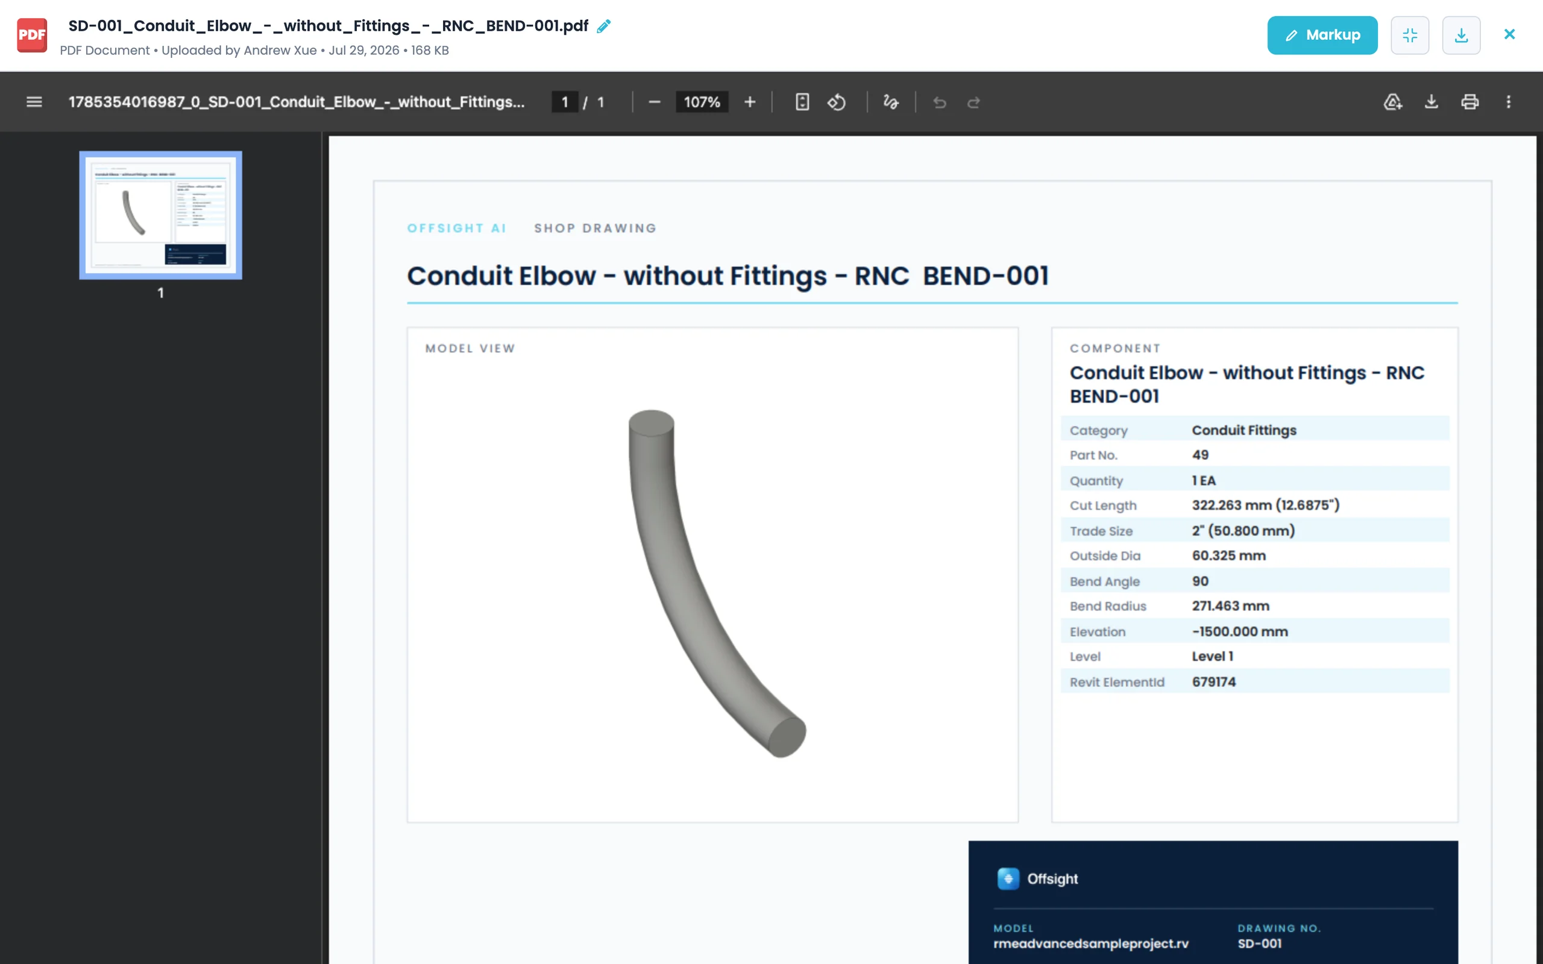
Task: Download file from the header download button
Action: pos(1461,35)
